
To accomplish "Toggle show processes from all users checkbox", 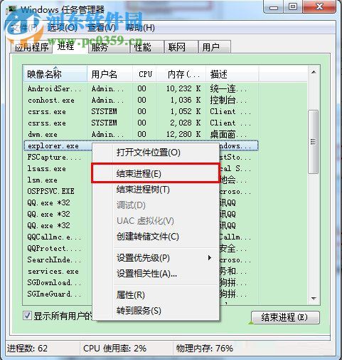I will (27, 316).
